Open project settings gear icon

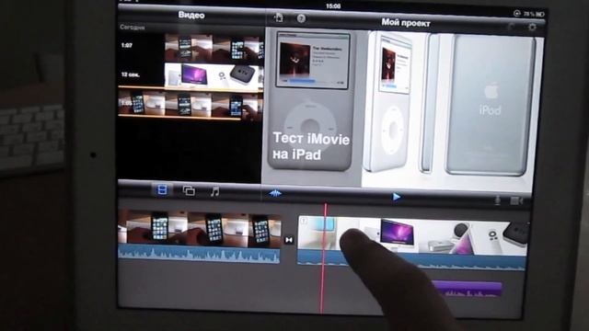tap(532, 27)
